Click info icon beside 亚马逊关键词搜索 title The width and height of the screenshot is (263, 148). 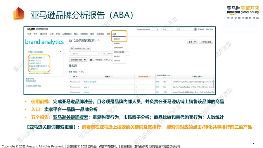(96, 41)
